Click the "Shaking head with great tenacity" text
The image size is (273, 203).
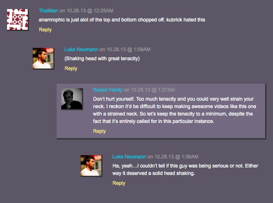pos(102,59)
